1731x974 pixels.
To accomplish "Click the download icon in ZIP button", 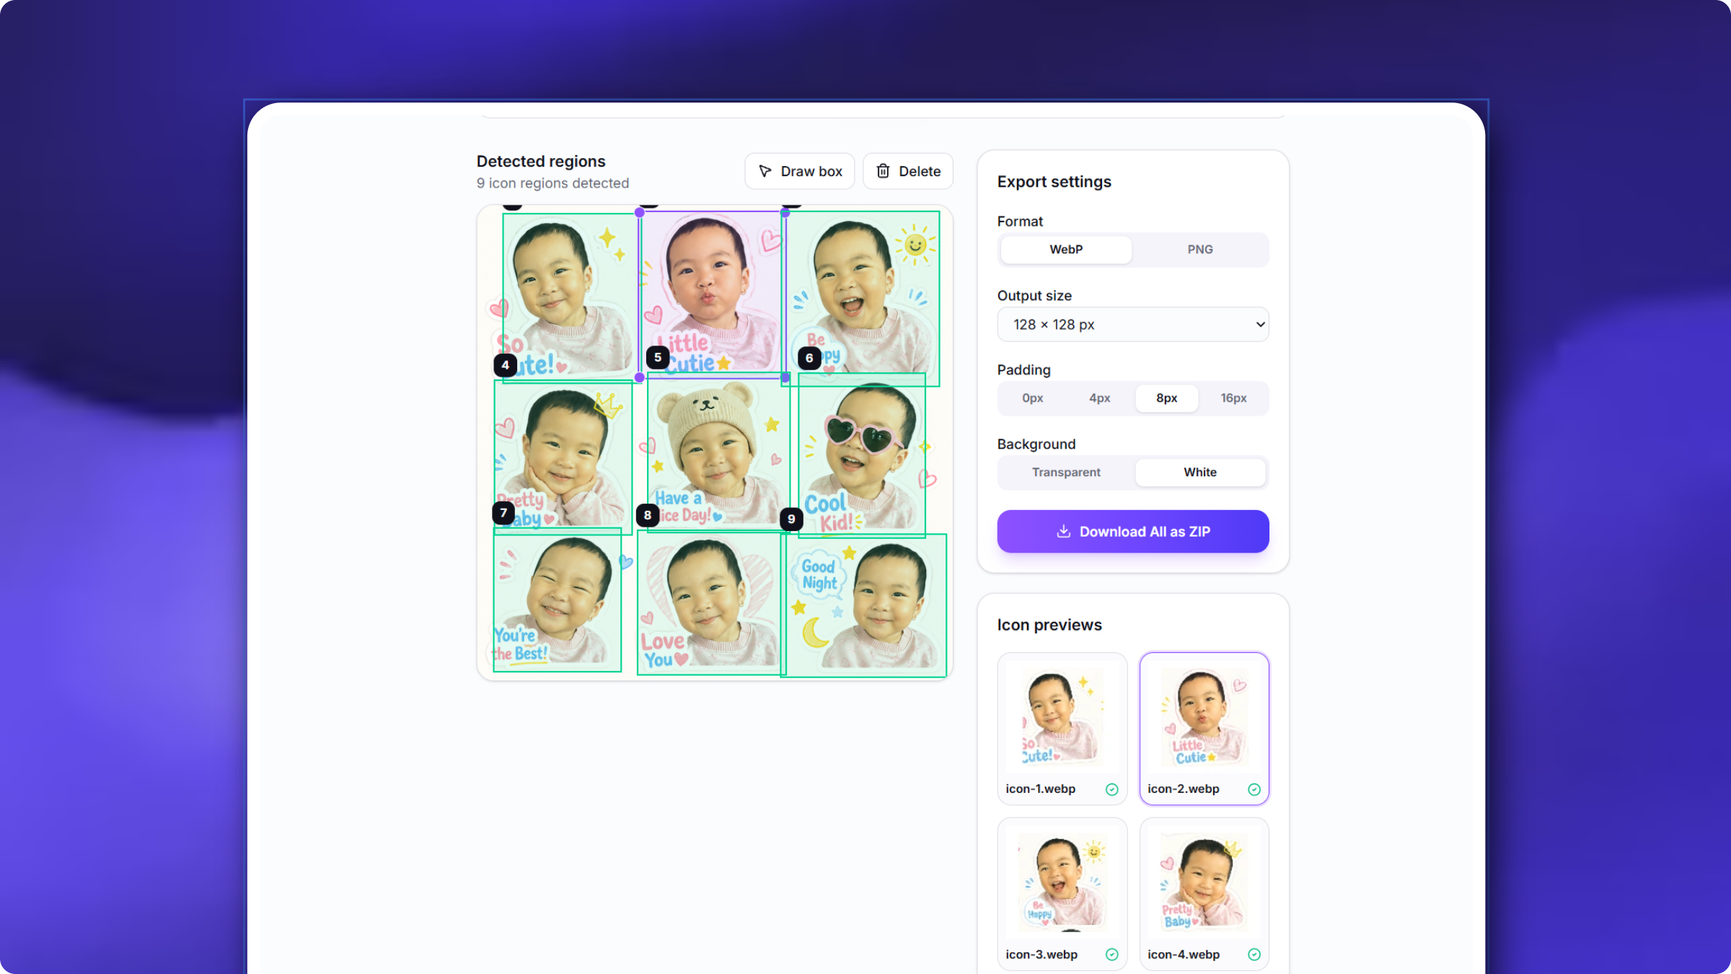I will (1063, 532).
